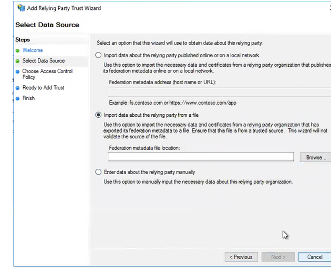The height and width of the screenshot is (270, 331).
Task: Cancel the Add Relying Party Trust wizard
Action: click(315, 257)
